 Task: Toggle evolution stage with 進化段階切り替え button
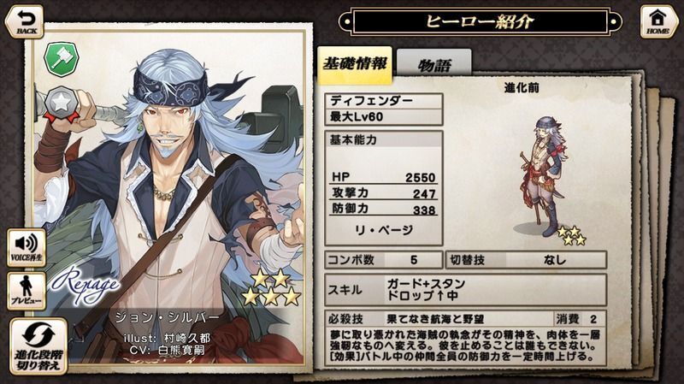pos(38,346)
